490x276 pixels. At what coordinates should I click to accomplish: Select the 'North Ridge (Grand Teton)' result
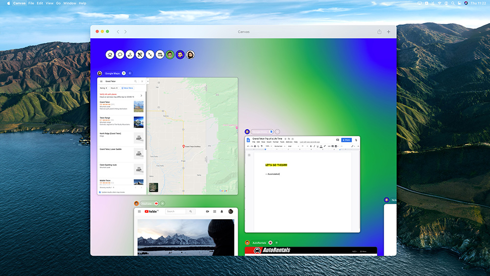pyautogui.click(x=121, y=138)
